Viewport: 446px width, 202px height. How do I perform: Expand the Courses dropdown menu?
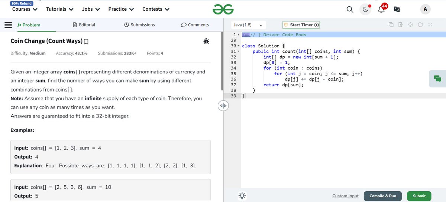[x=25, y=9]
